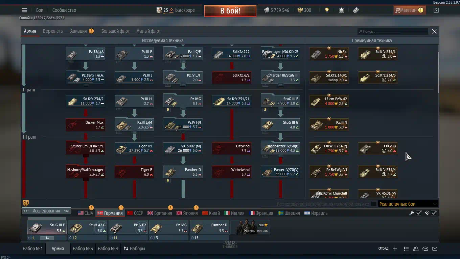Image resolution: width=460 pixels, height=259 pixels.
Task: Select Tiger H1 vehicle card
Action: click(134, 148)
